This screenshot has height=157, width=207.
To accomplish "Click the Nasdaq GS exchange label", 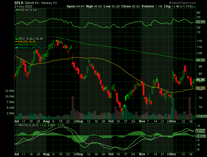I will (x=49, y=3).
